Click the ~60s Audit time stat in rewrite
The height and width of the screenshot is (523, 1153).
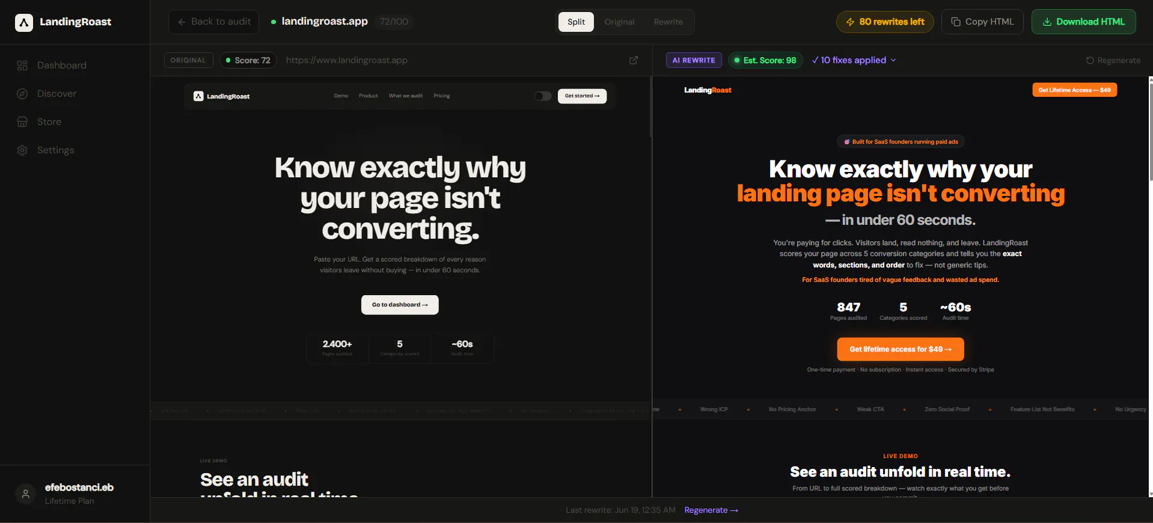pos(955,311)
